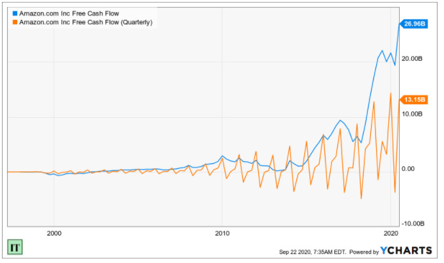Click the orange 13.15B value label
The height and width of the screenshot is (263, 444).
(x=414, y=100)
